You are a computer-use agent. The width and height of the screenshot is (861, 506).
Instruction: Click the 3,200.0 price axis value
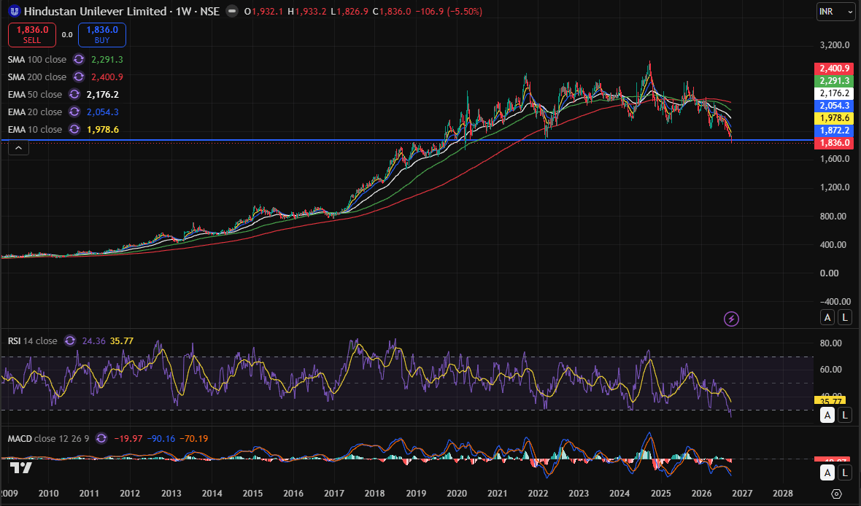834,45
